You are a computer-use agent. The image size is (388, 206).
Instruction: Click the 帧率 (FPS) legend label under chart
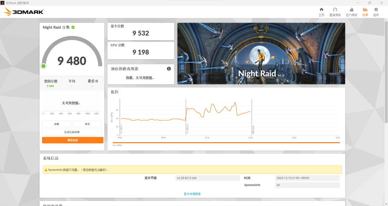coord(117,145)
